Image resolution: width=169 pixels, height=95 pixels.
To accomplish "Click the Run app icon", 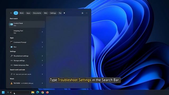I will [11, 47].
